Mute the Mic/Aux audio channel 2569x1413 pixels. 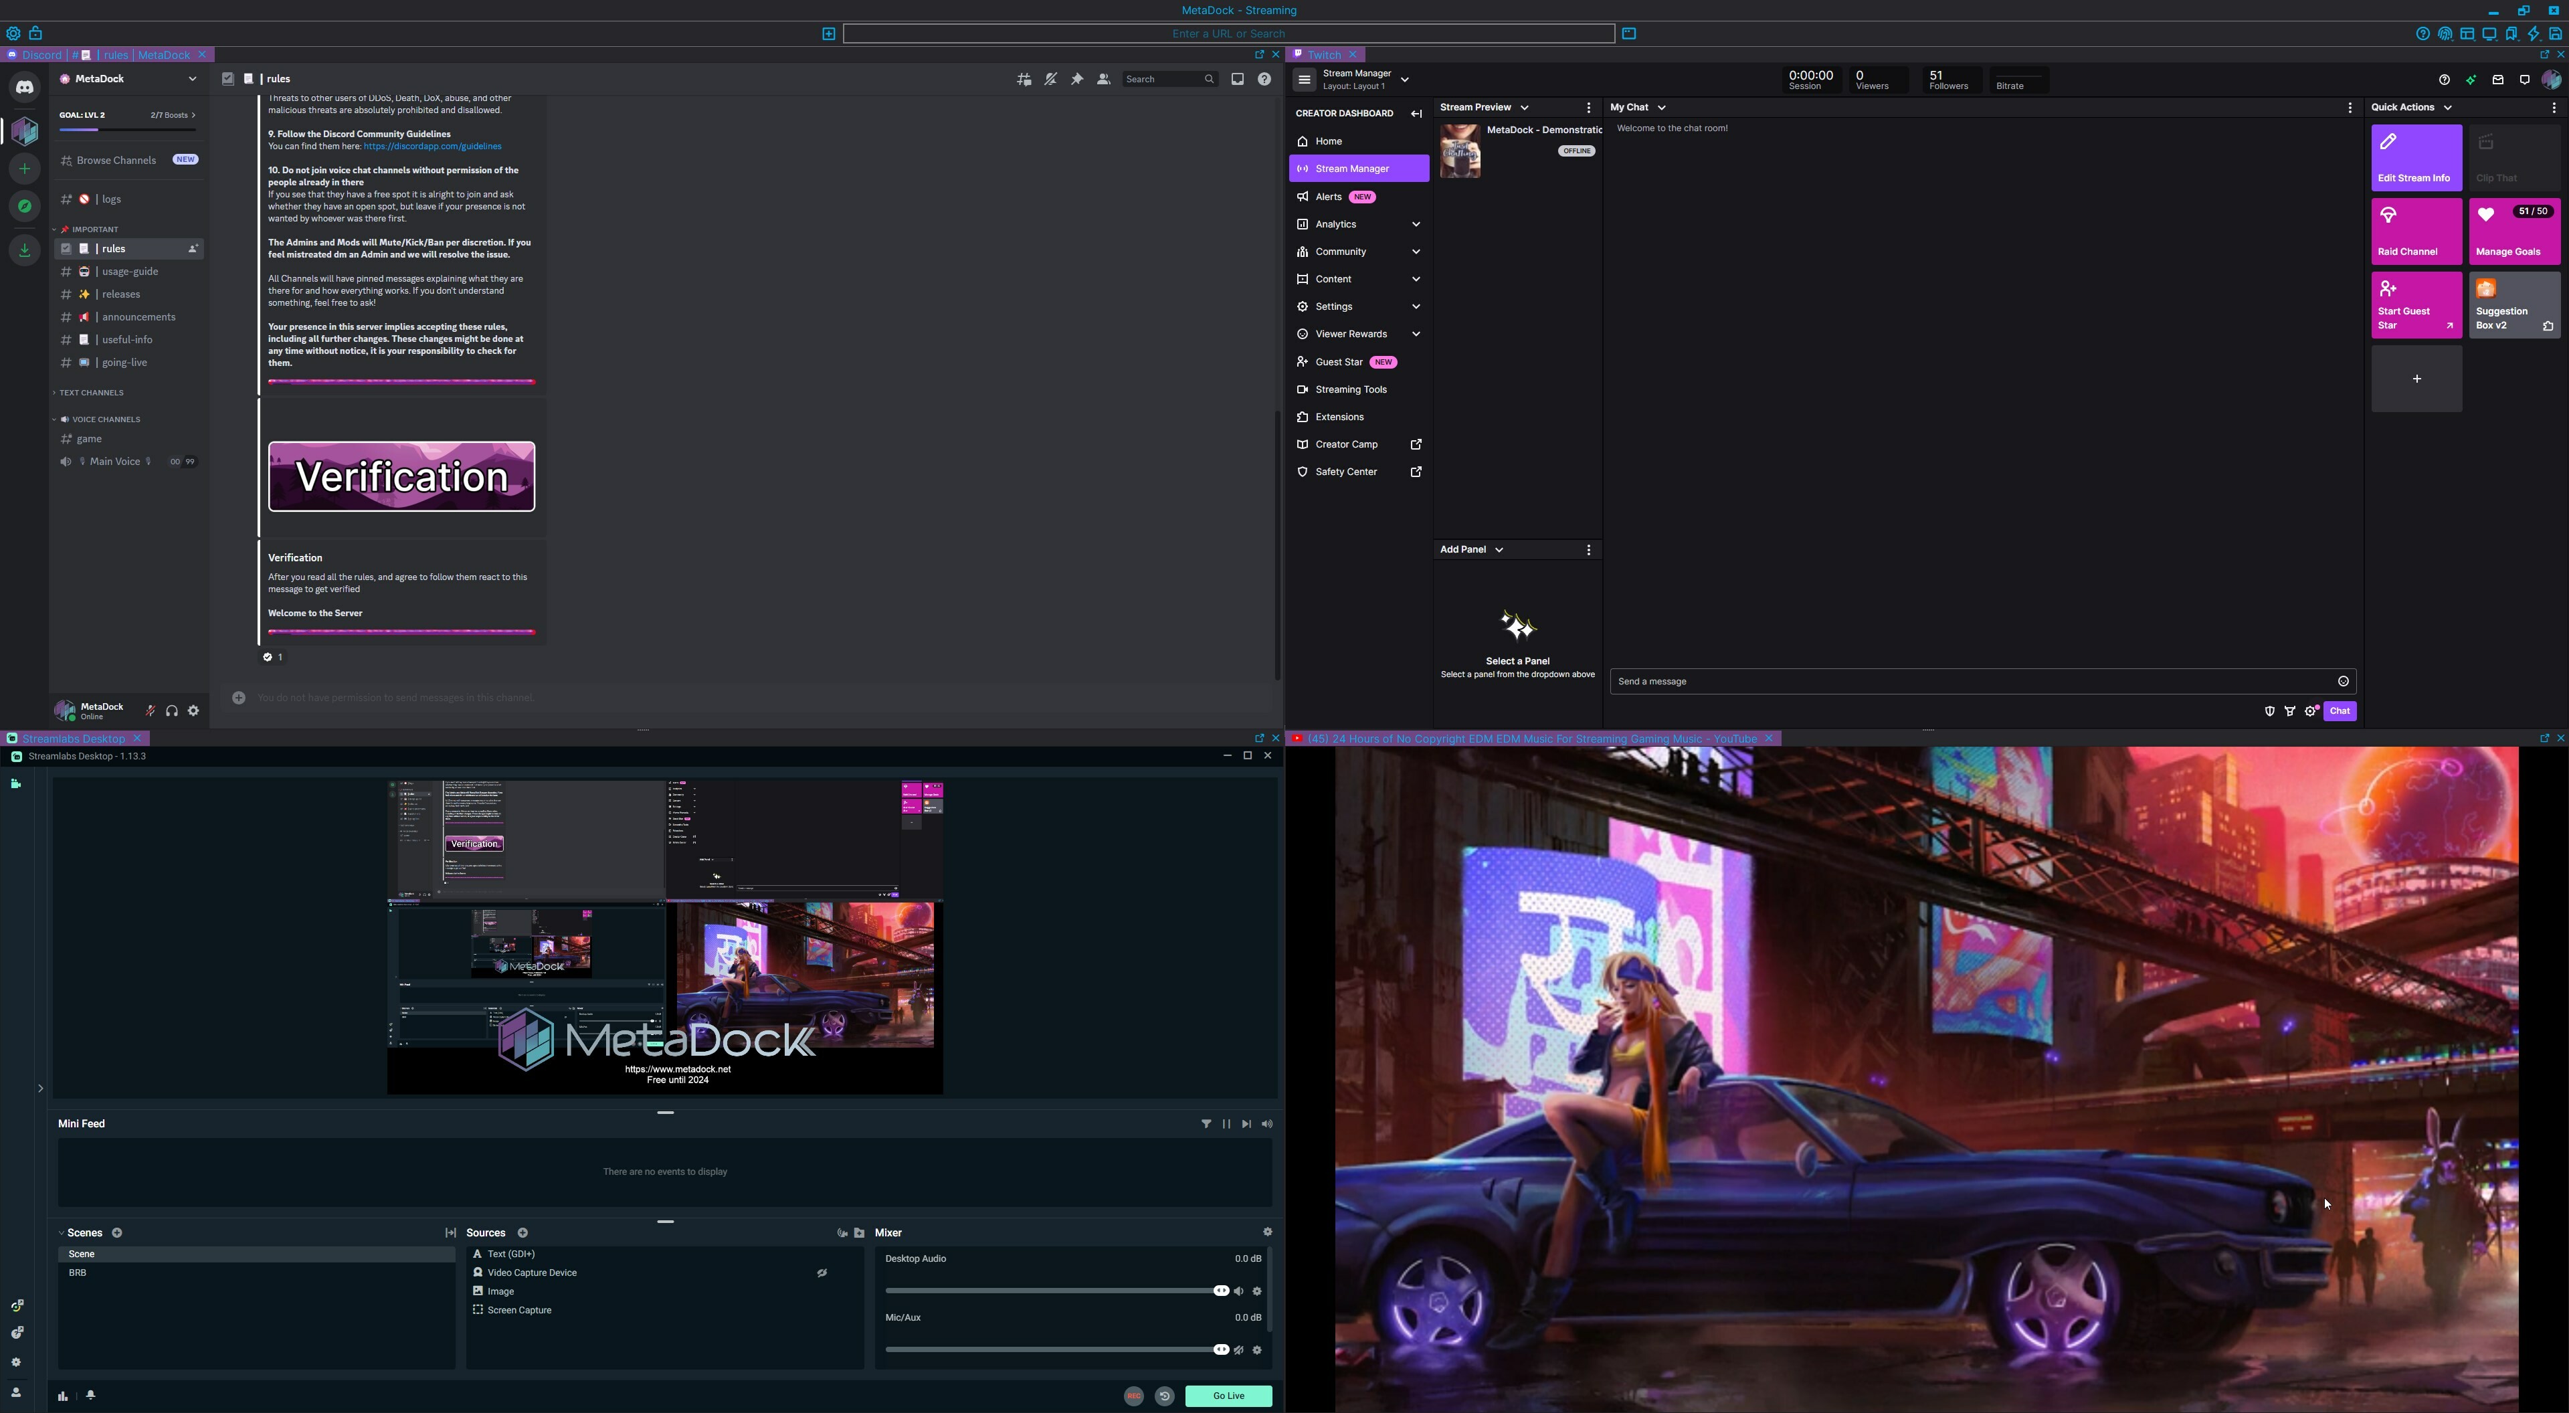(1238, 1349)
